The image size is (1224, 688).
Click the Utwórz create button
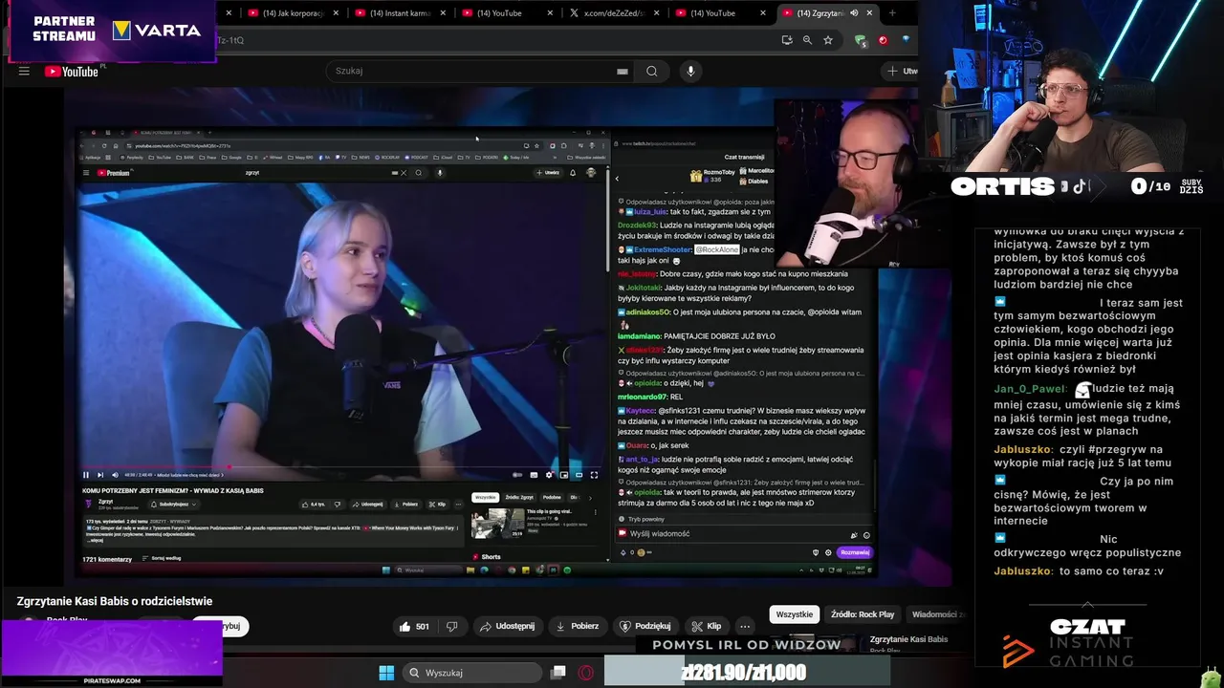(901, 71)
